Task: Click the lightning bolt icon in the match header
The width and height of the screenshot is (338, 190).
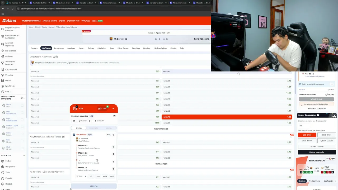Action: (159, 39)
